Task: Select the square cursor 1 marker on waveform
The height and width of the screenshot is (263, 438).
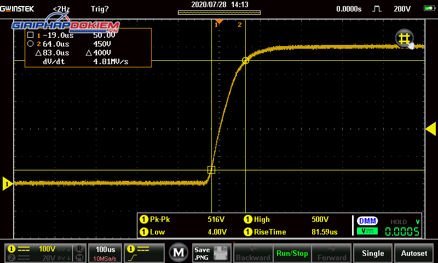Action: point(211,170)
